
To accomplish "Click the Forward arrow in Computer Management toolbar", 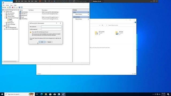I will tap(5, 7).
